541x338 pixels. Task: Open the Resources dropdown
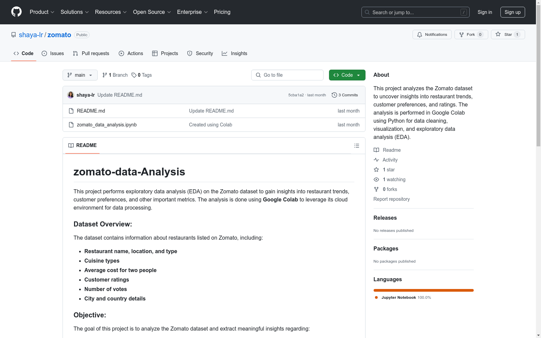coord(111,12)
